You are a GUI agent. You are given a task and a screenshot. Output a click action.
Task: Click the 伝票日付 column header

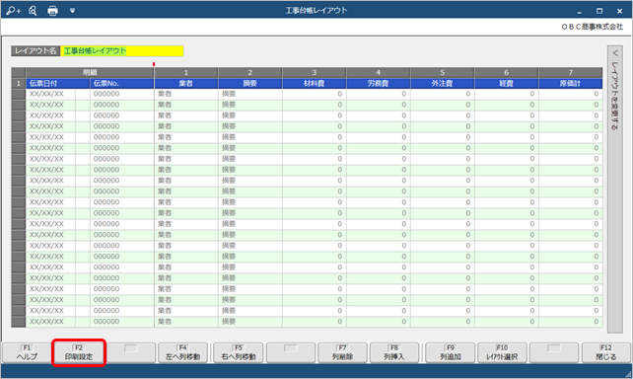point(58,84)
